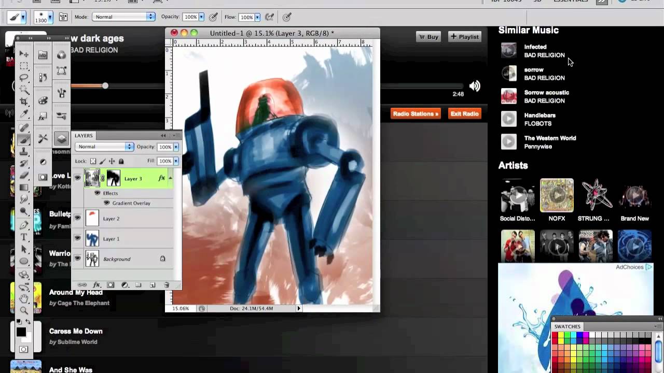Click the Buy button in radio page
Viewport: 664px width, 373px height.
428,37
